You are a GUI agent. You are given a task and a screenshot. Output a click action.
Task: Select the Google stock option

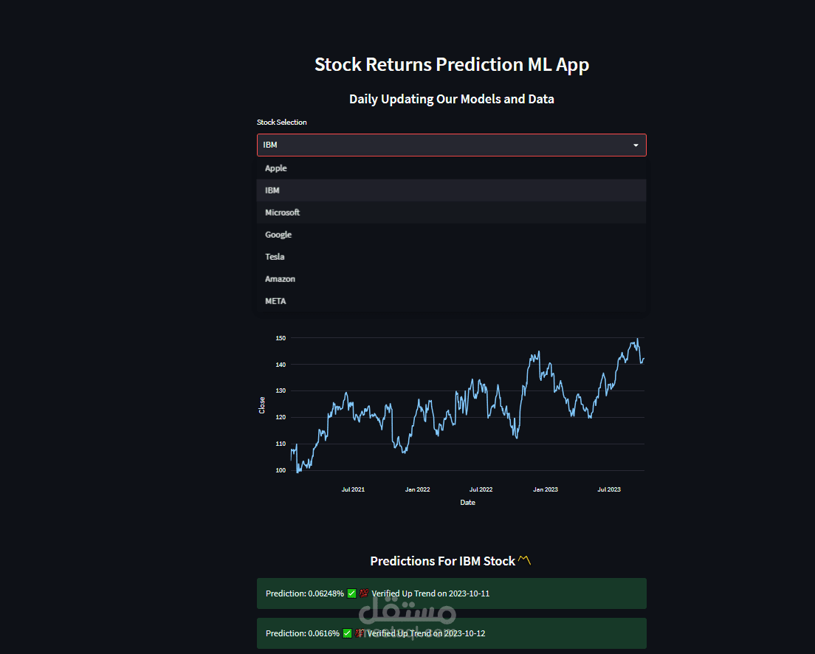click(x=451, y=235)
